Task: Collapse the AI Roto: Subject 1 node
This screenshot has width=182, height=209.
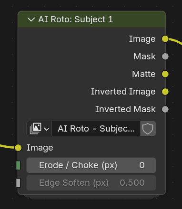Action: click(31, 19)
